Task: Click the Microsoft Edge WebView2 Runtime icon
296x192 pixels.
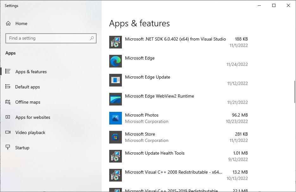Action: pyautogui.click(x=116, y=99)
